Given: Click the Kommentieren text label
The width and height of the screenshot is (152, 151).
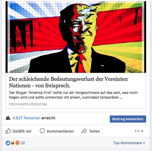Looking at the screenshot, I should (x=60, y=131).
